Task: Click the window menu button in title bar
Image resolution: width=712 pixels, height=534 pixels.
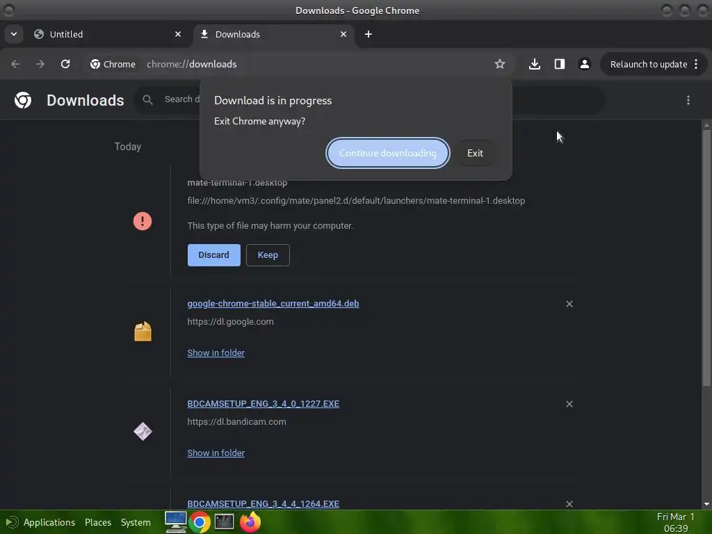Action: click(x=8, y=10)
